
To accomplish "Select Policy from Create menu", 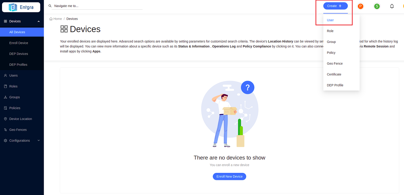I will point(331,53).
